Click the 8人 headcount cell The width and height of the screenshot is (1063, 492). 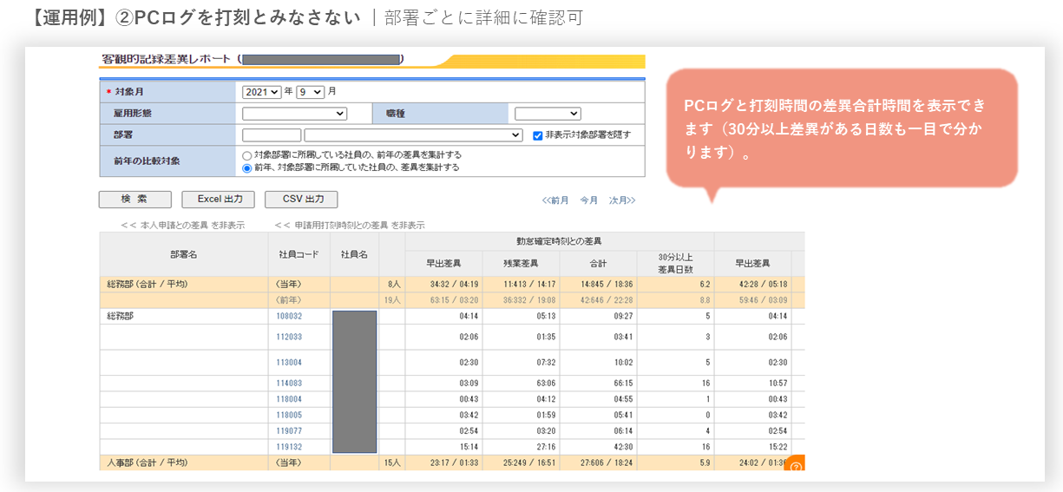tap(392, 285)
